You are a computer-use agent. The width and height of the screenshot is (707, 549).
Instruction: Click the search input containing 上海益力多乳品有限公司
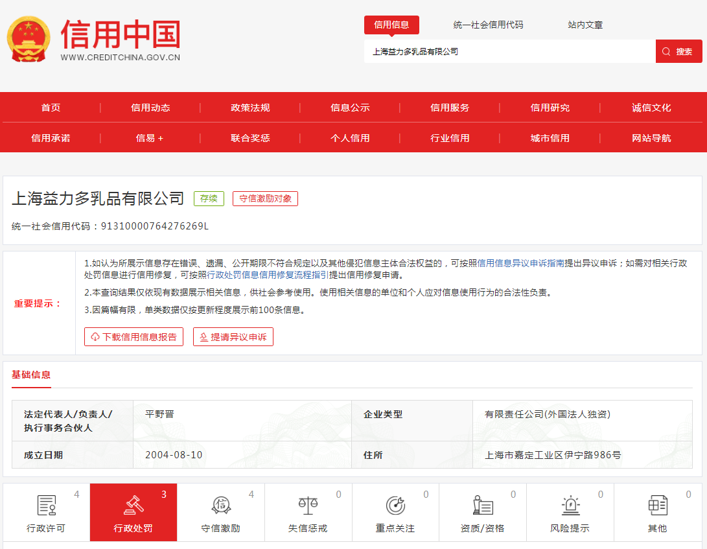click(x=509, y=51)
